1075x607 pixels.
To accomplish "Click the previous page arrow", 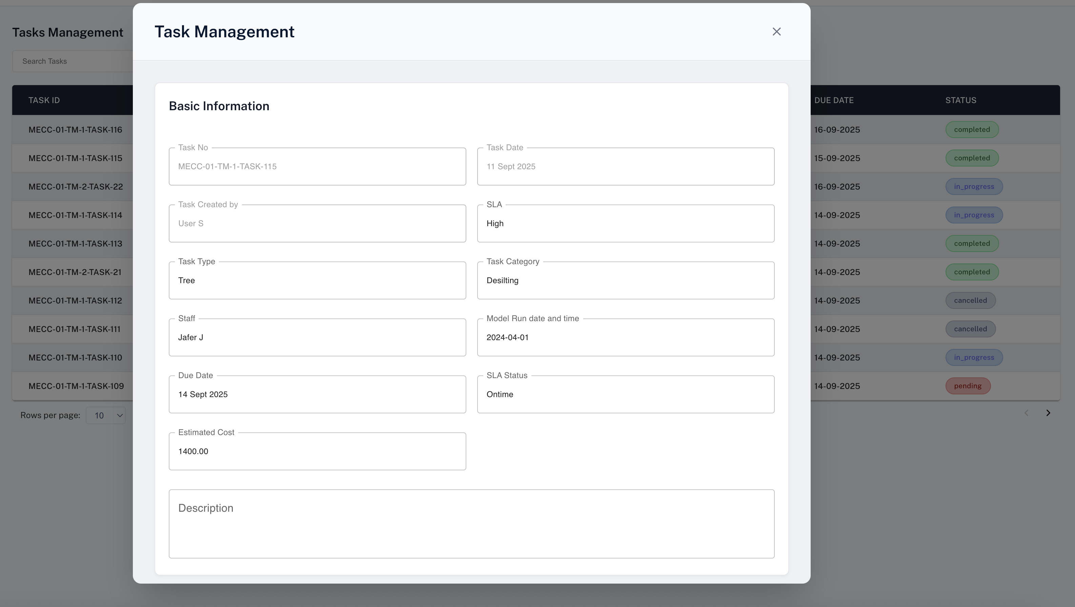I will (x=1026, y=413).
